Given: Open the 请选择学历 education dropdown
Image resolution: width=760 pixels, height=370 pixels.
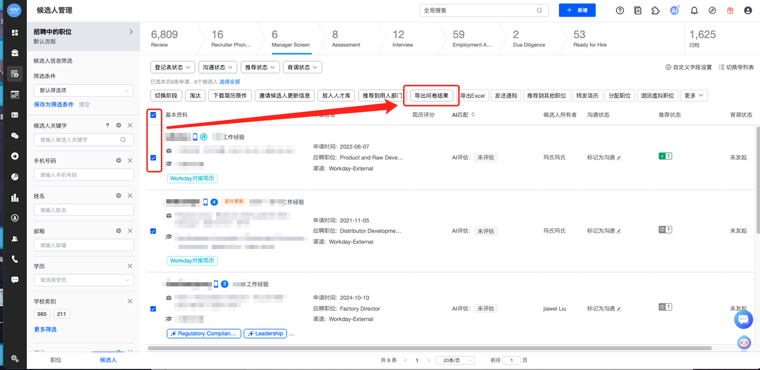Looking at the screenshot, I should click(84, 280).
